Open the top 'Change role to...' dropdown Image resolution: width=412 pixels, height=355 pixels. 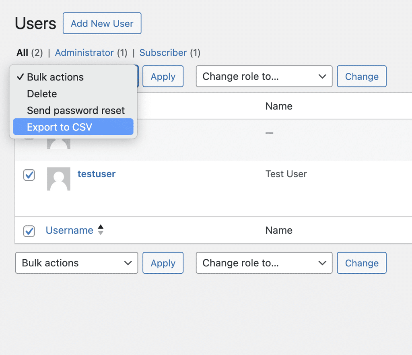(x=264, y=76)
